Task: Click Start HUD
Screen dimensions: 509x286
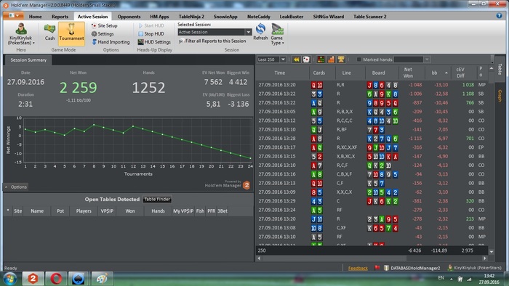Action: [x=151, y=25]
